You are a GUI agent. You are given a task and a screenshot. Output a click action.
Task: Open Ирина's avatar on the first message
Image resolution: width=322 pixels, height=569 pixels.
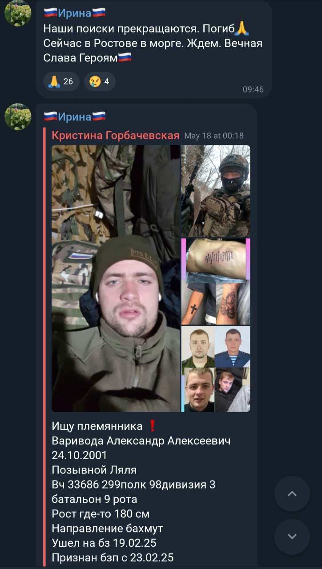(x=18, y=13)
